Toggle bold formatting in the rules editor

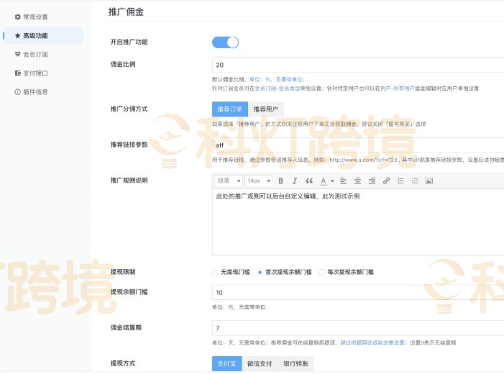pos(280,181)
